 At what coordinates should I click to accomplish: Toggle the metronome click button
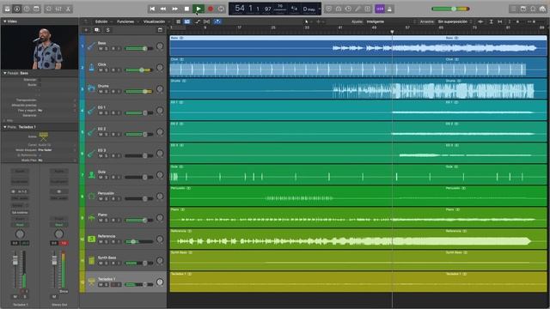[x=389, y=9]
